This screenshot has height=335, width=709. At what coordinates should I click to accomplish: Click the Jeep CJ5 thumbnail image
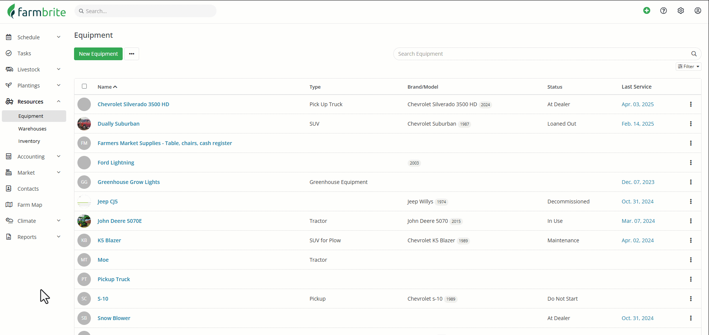84,202
